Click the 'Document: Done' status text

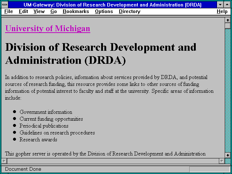[23, 169]
